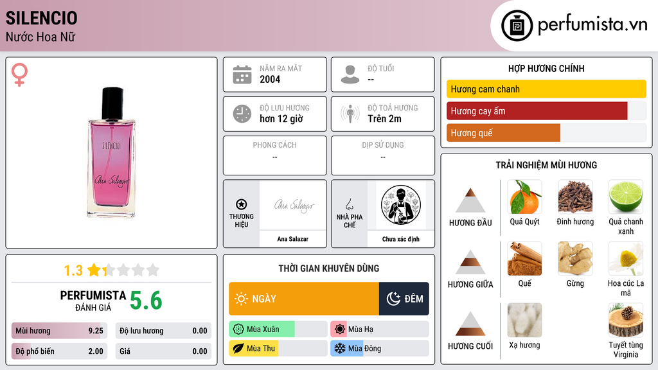Click the 1.3 user rating number

click(73, 270)
